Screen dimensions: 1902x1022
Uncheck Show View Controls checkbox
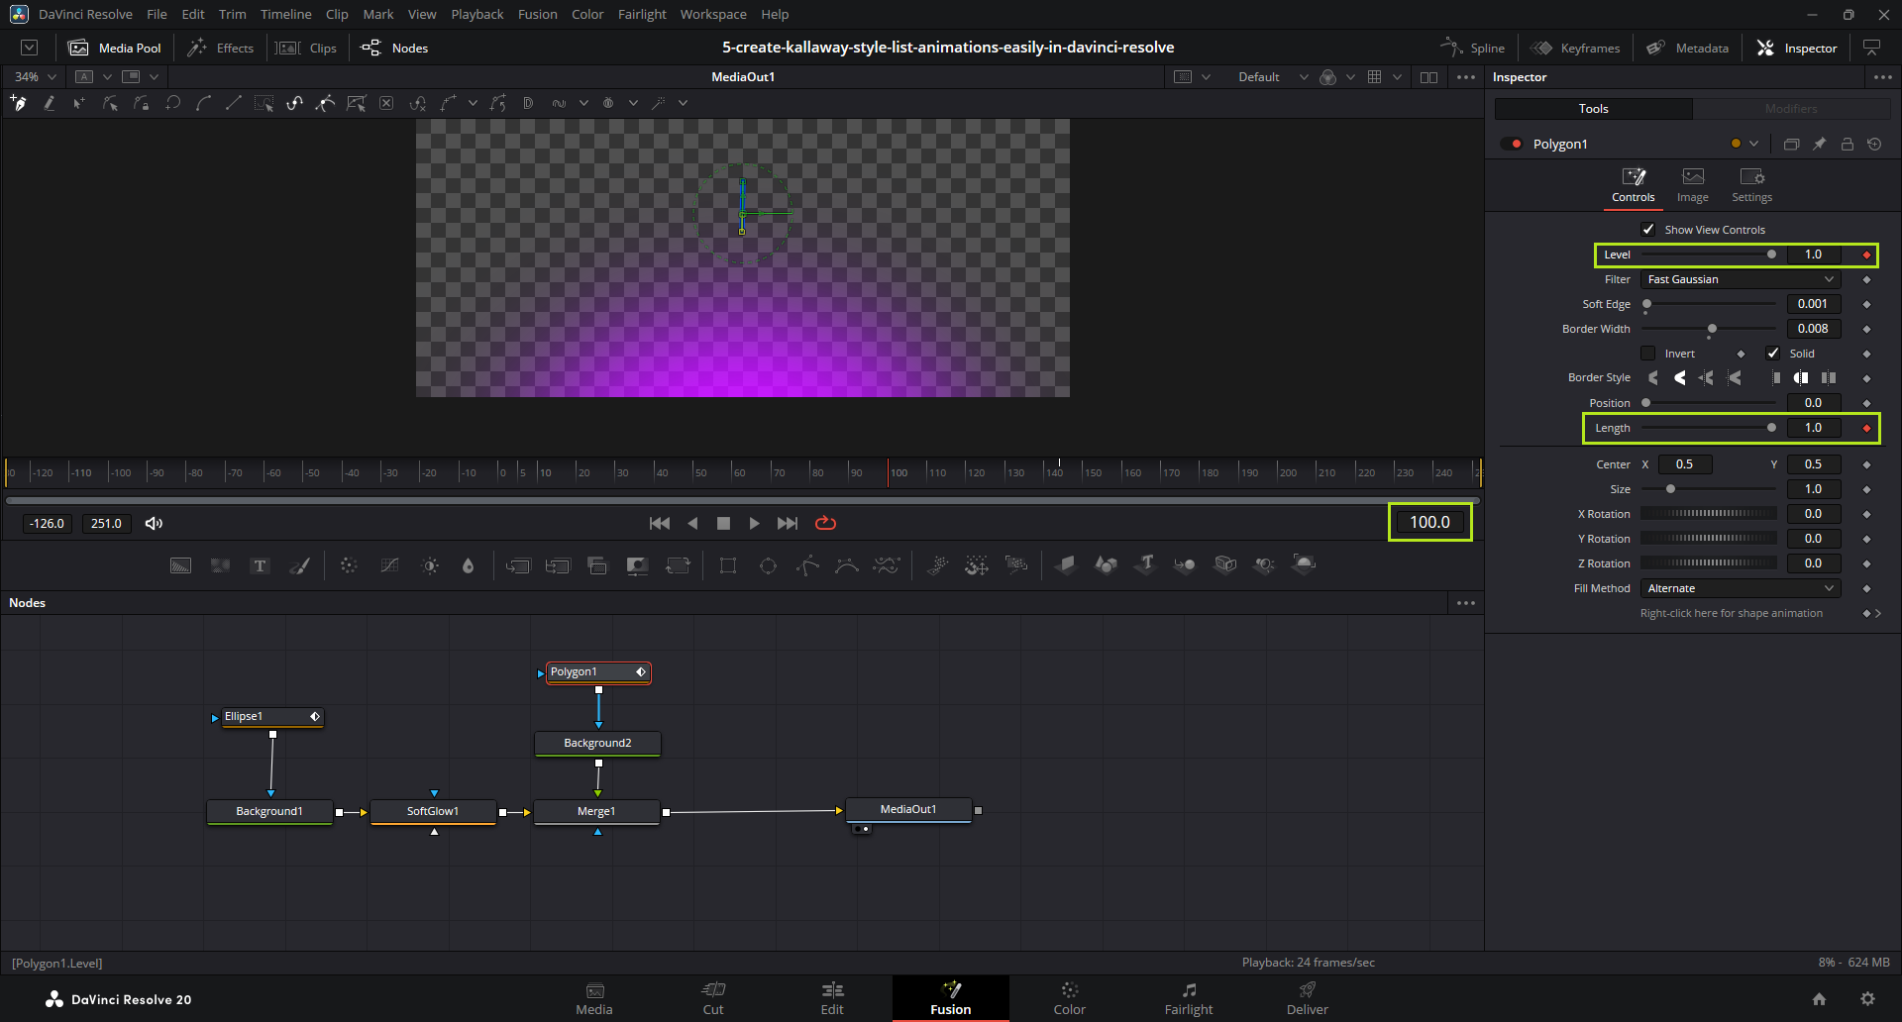(x=1648, y=230)
